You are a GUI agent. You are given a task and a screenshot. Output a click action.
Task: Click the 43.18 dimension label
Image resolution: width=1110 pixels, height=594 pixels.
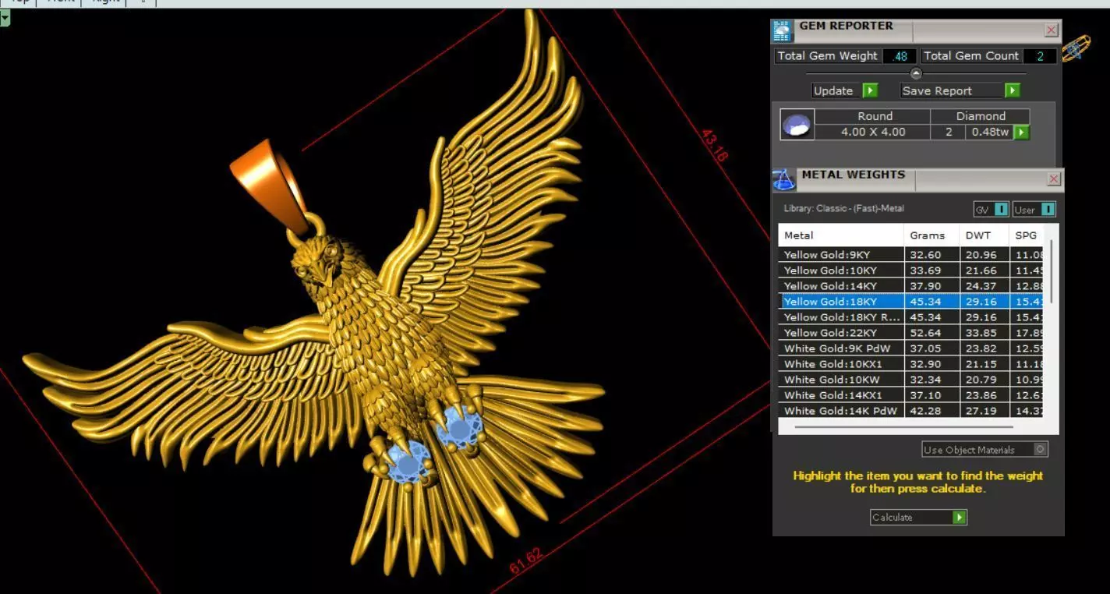pos(714,146)
